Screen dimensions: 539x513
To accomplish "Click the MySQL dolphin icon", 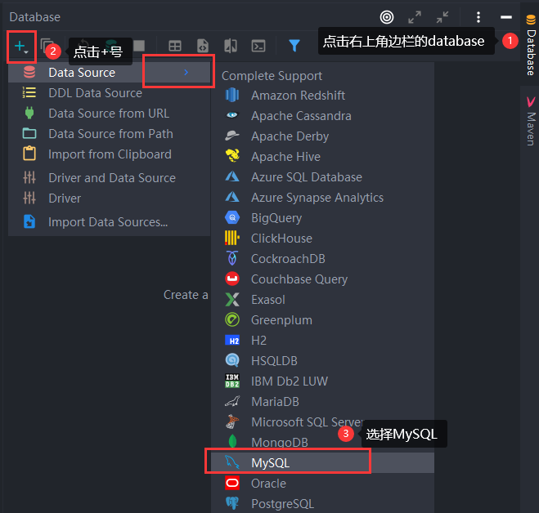I will (232, 462).
